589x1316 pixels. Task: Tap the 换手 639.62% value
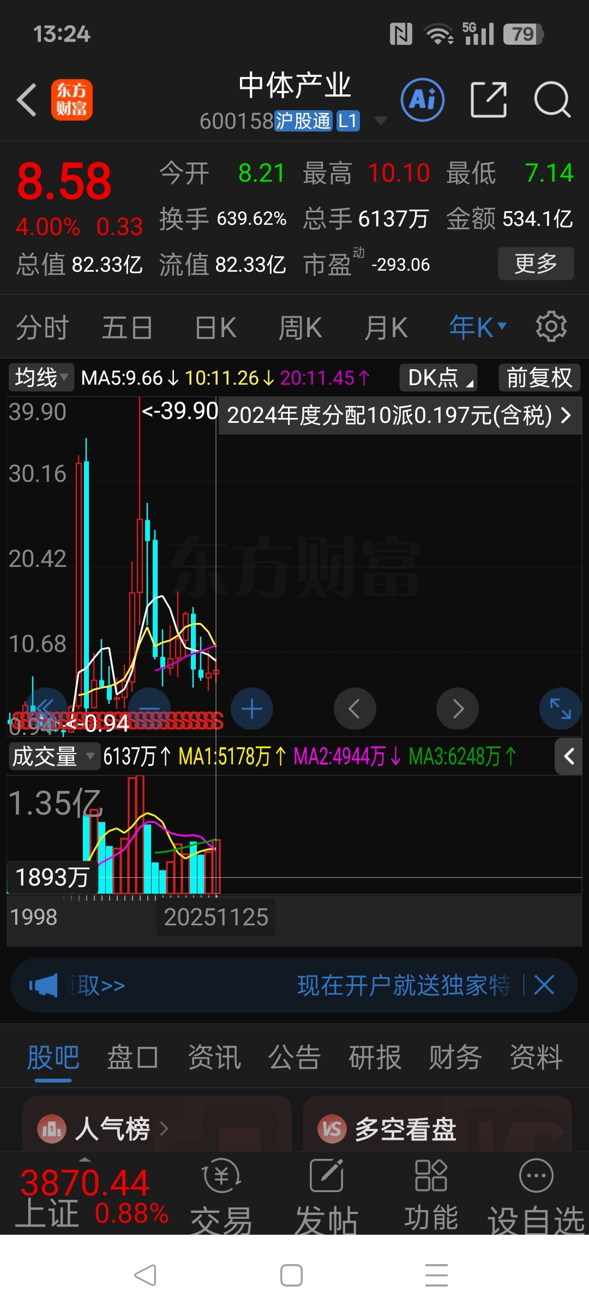coord(251,219)
